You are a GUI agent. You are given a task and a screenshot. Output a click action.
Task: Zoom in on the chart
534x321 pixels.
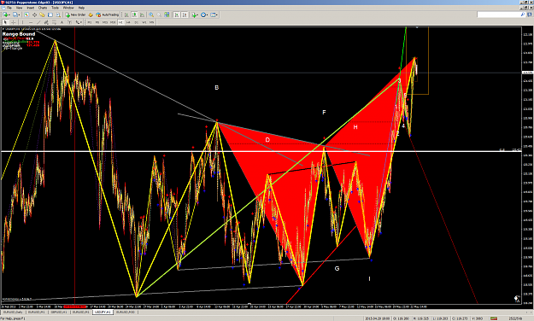coord(151,15)
